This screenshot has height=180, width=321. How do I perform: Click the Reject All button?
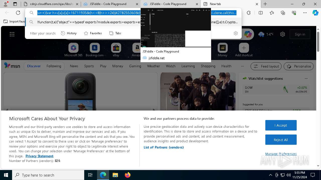[281, 140]
